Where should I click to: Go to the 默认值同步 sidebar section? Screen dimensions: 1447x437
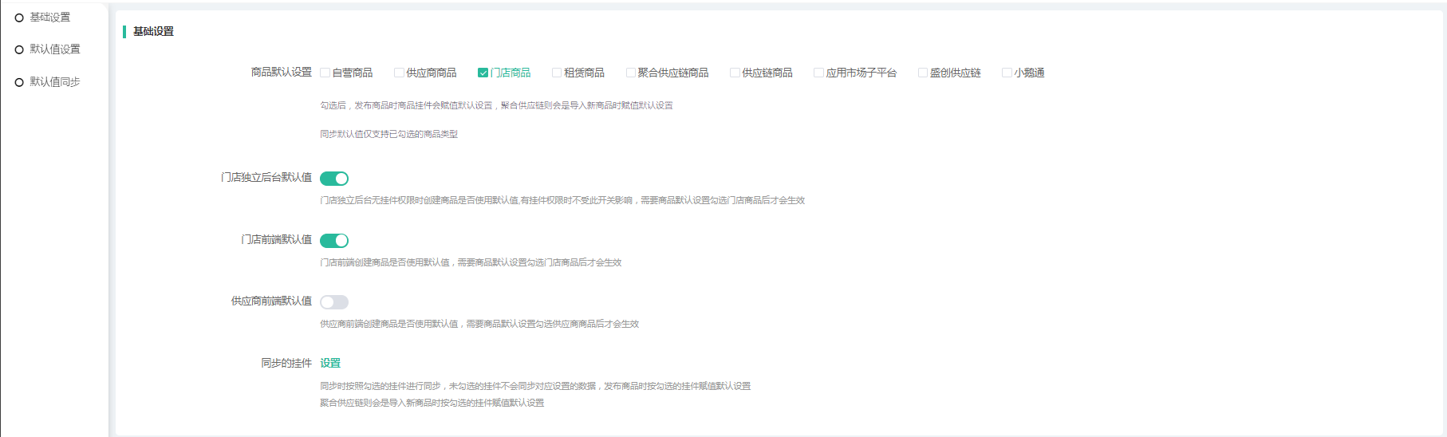coord(54,82)
